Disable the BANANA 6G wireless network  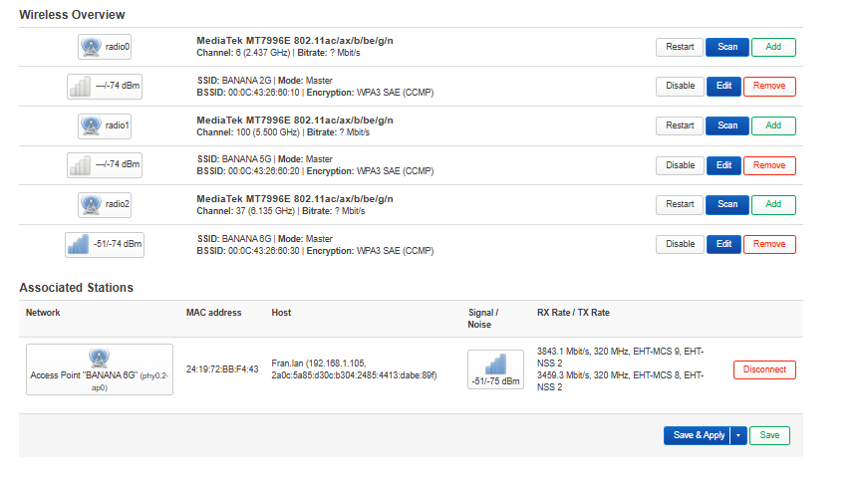click(680, 244)
